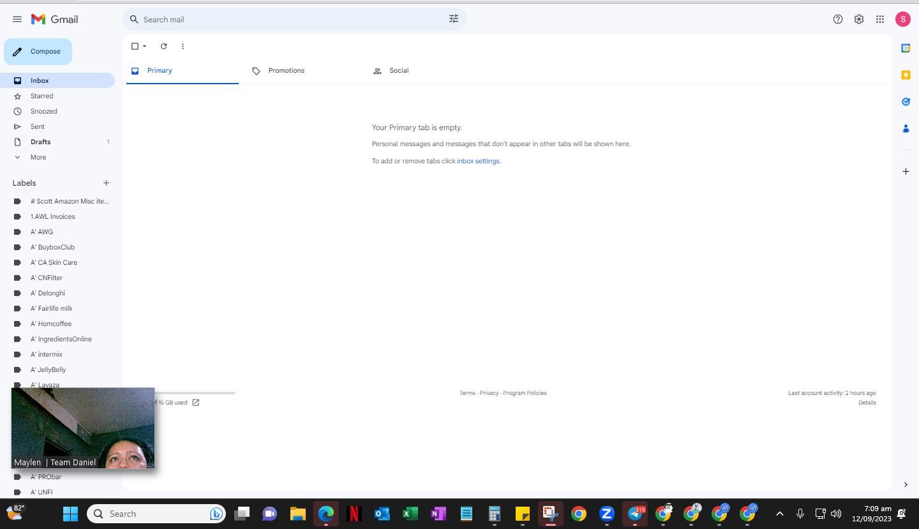919x529 pixels.
Task: Open Contacts side panel
Action: click(906, 128)
